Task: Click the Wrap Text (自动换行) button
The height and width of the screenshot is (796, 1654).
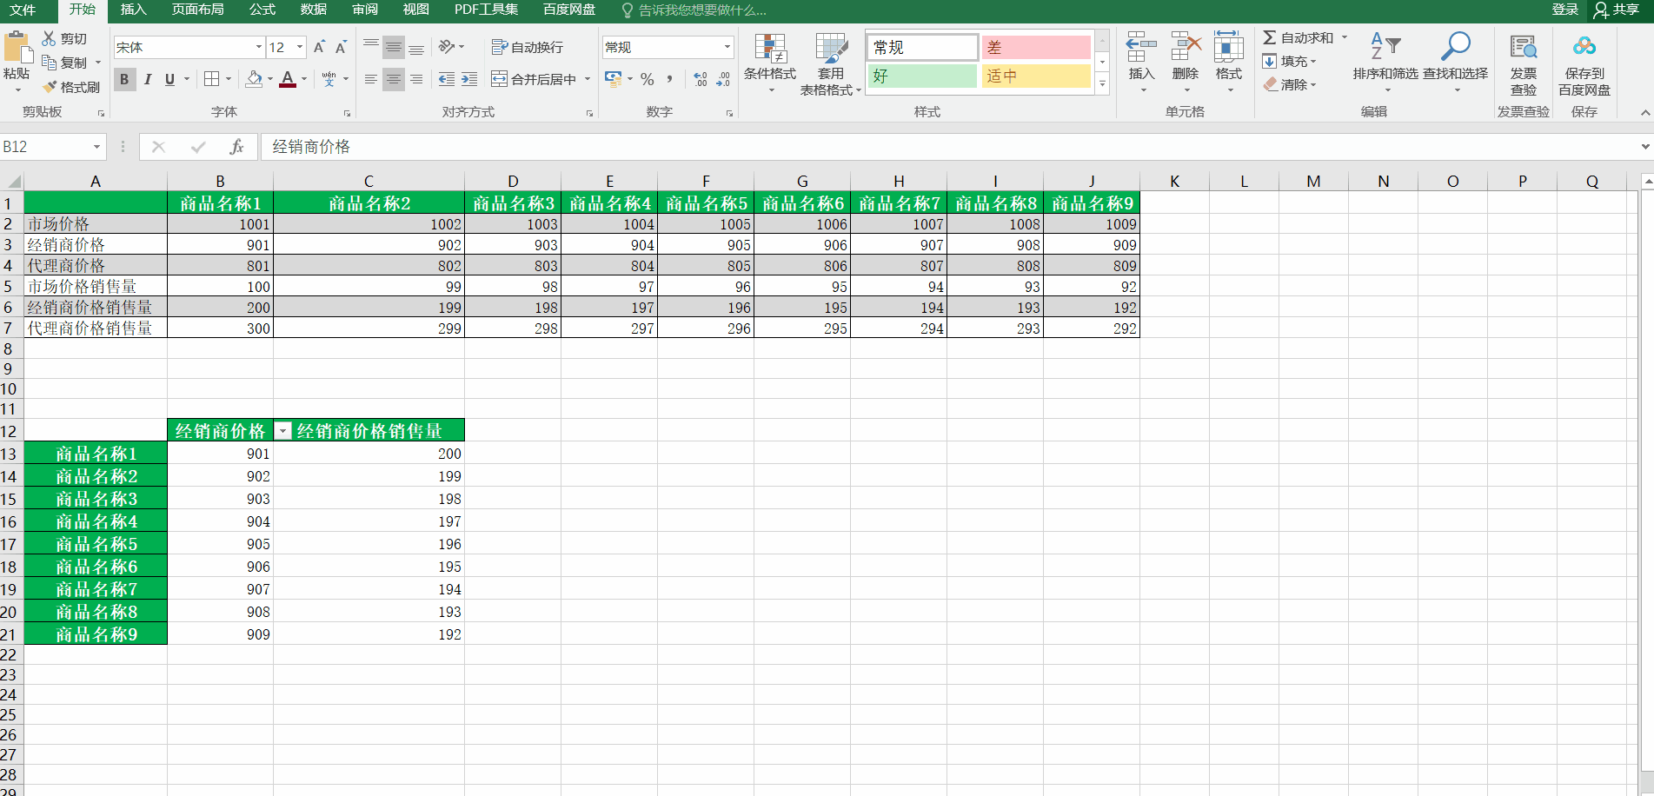Action: [x=527, y=47]
